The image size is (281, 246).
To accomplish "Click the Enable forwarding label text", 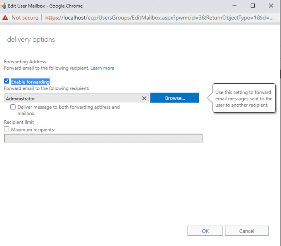I will coord(30,82).
